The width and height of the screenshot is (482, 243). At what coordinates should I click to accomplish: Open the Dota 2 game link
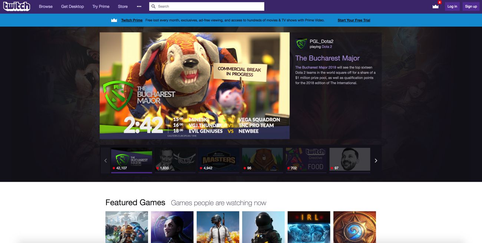pyautogui.click(x=327, y=47)
